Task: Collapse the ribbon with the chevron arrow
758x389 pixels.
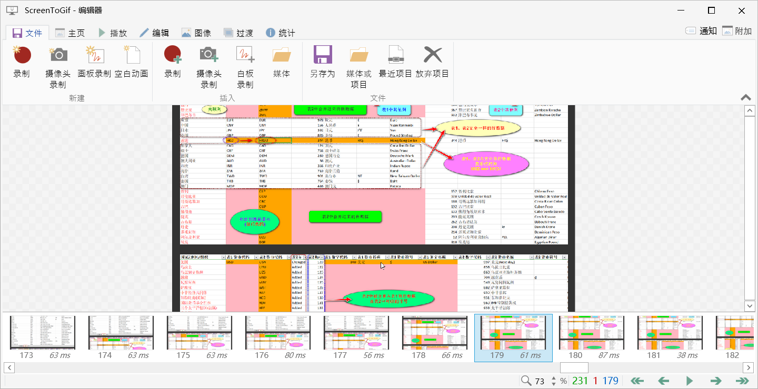Action: [745, 97]
